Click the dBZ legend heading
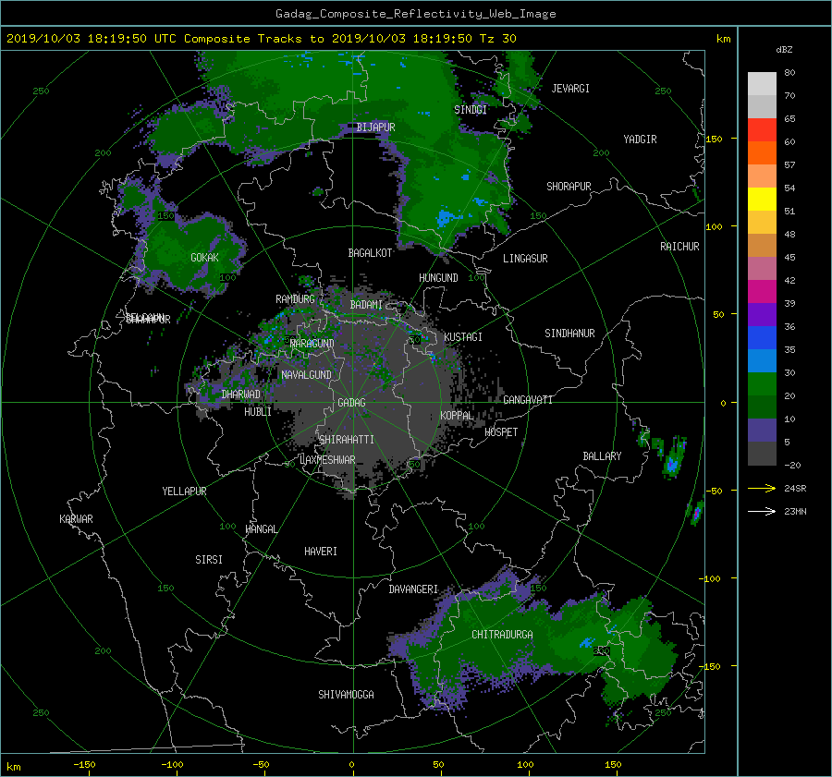Image resolution: width=832 pixels, height=777 pixels. [x=784, y=50]
